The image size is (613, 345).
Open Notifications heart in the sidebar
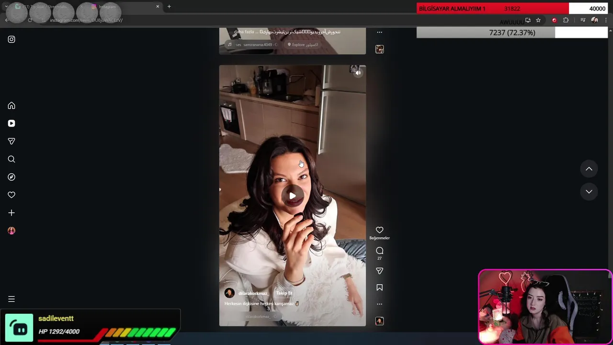[x=11, y=195]
